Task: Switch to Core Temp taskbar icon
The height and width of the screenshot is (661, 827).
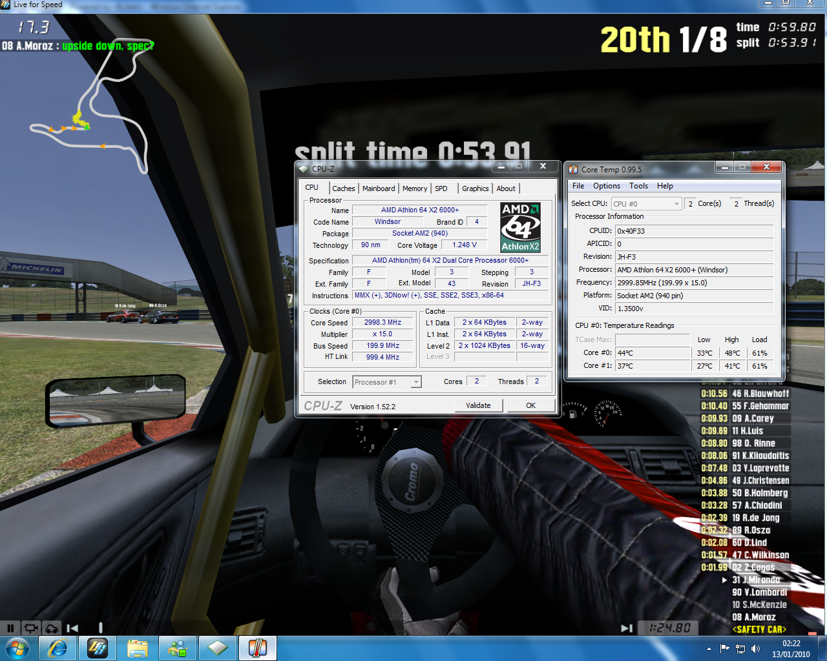Action: [258, 648]
